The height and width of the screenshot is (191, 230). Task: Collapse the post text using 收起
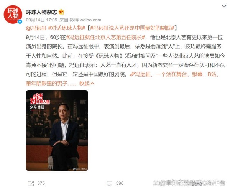pos(84,83)
